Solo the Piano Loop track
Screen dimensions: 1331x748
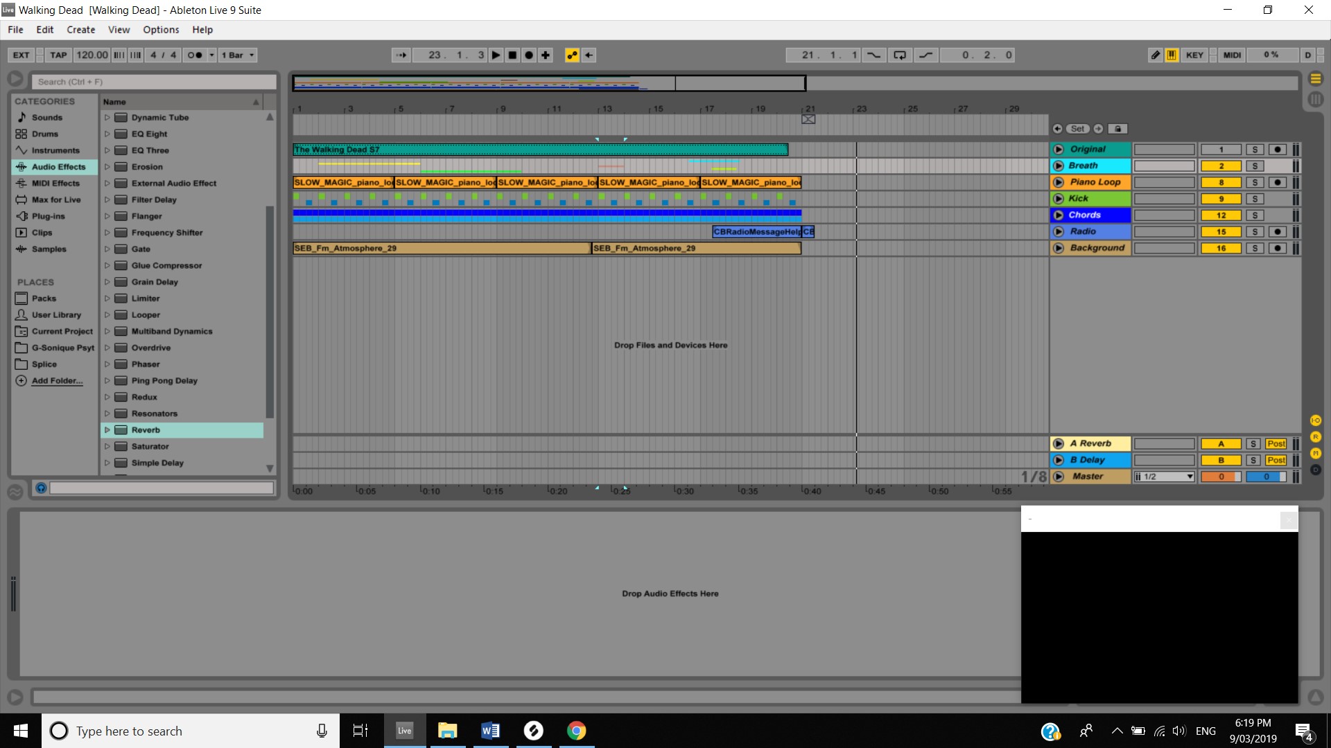pos(1254,183)
